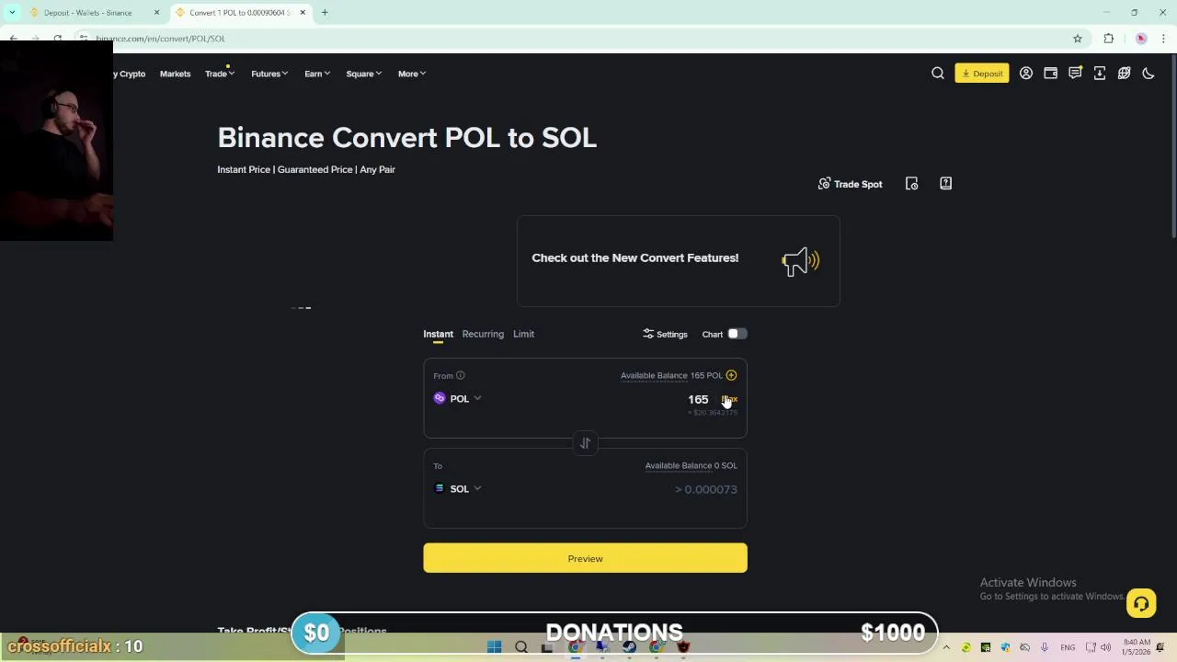Open the browser extensions puzzle icon
Viewport: 1177px width, 662px height.
point(1109,39)
